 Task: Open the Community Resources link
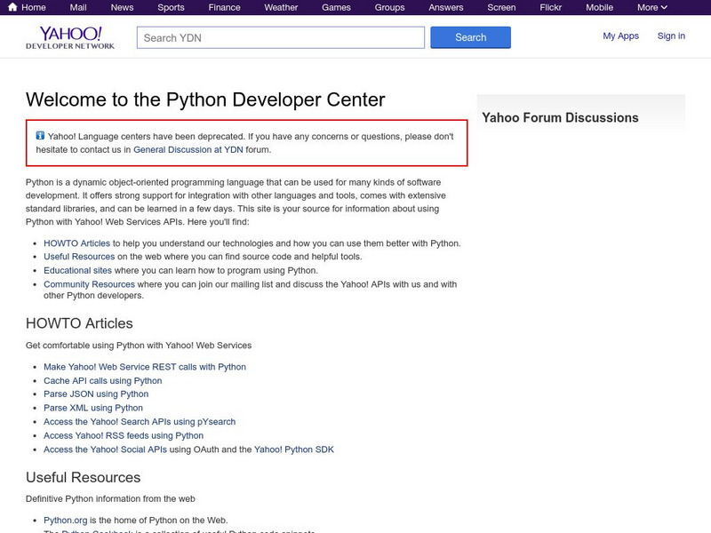(x=89, y=285)
